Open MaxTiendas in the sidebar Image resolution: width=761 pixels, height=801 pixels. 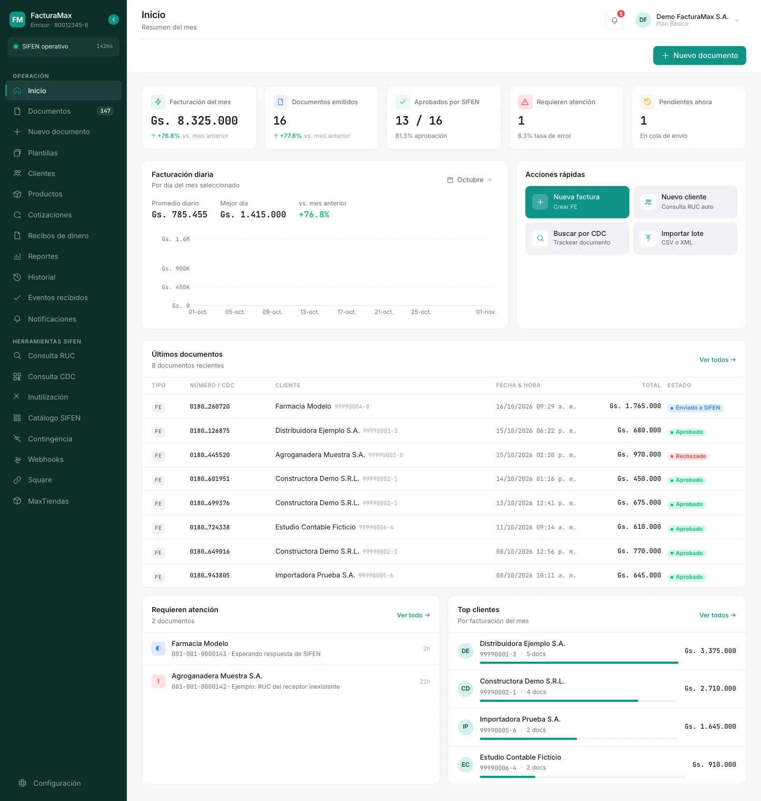tap(63, 501)
